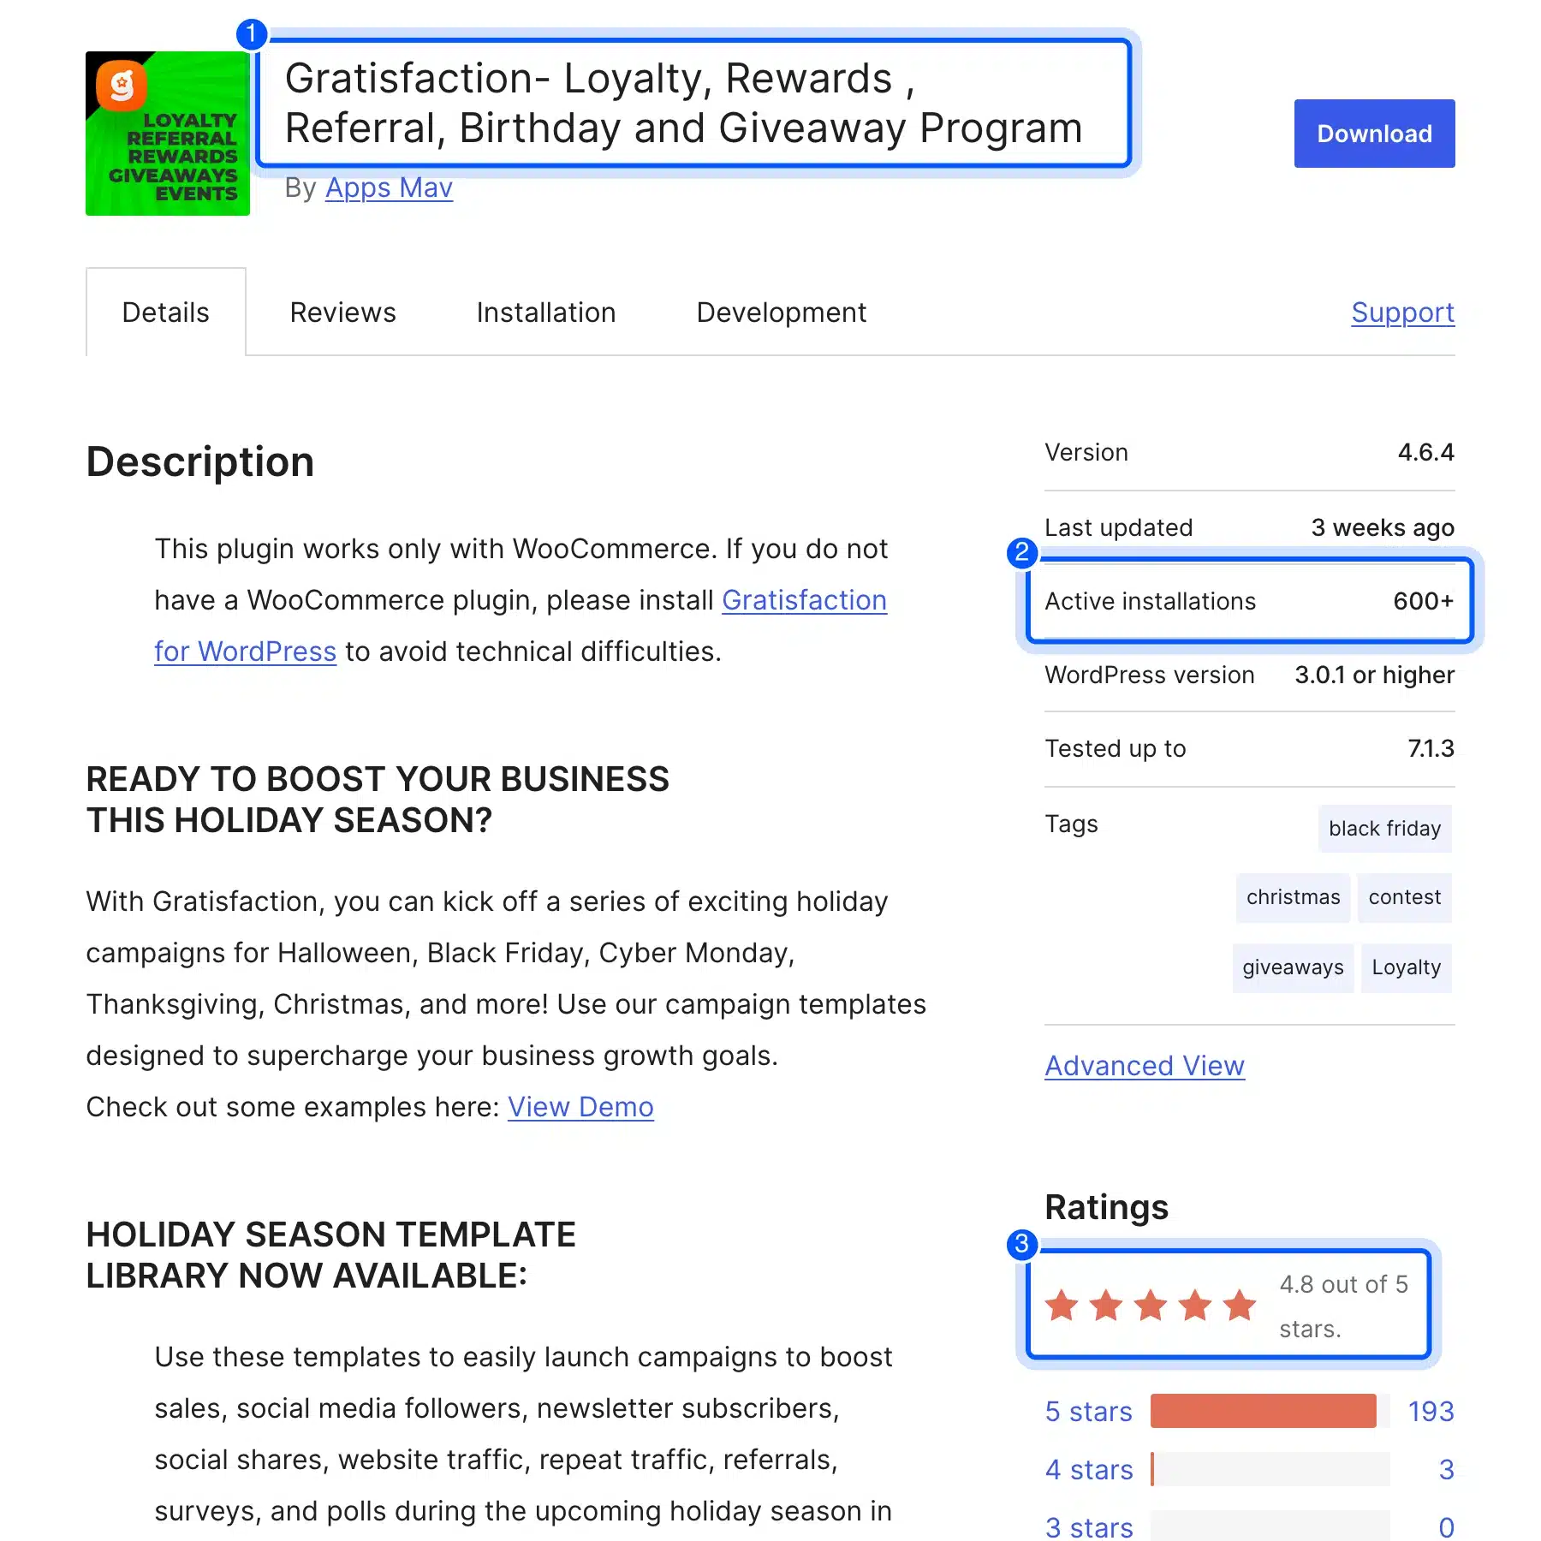1541x1541 pixels.
Task: Select the giveaways tag
Action: pyautogui.click(x=1293, y=967)
